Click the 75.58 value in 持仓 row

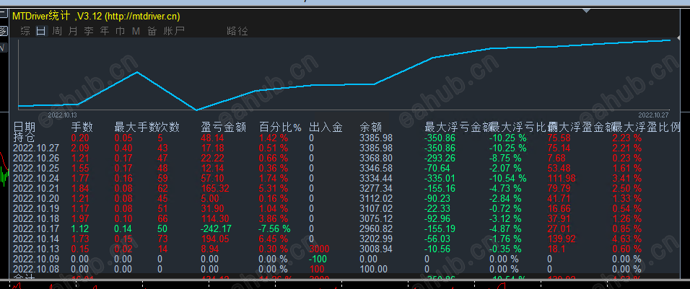(559, 138)
